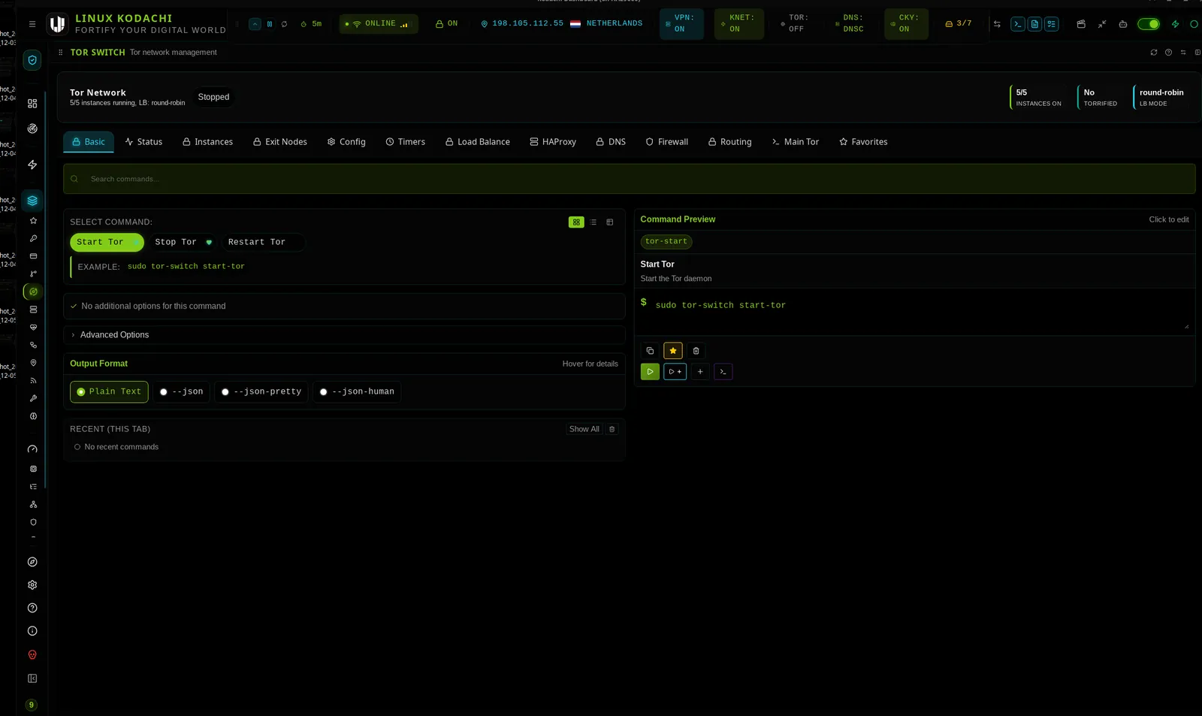
Task: Open settings gear in the sidebar
Action: point(32,585)
